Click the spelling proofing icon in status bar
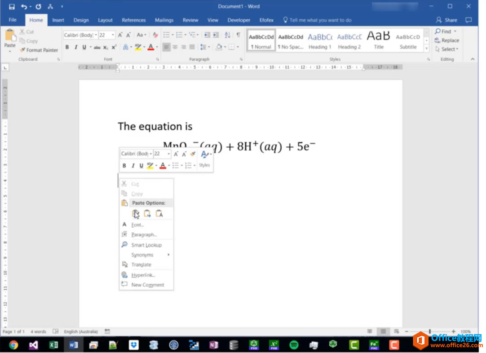The width and height of the screenshot is (486, 353). click(56, 331)
